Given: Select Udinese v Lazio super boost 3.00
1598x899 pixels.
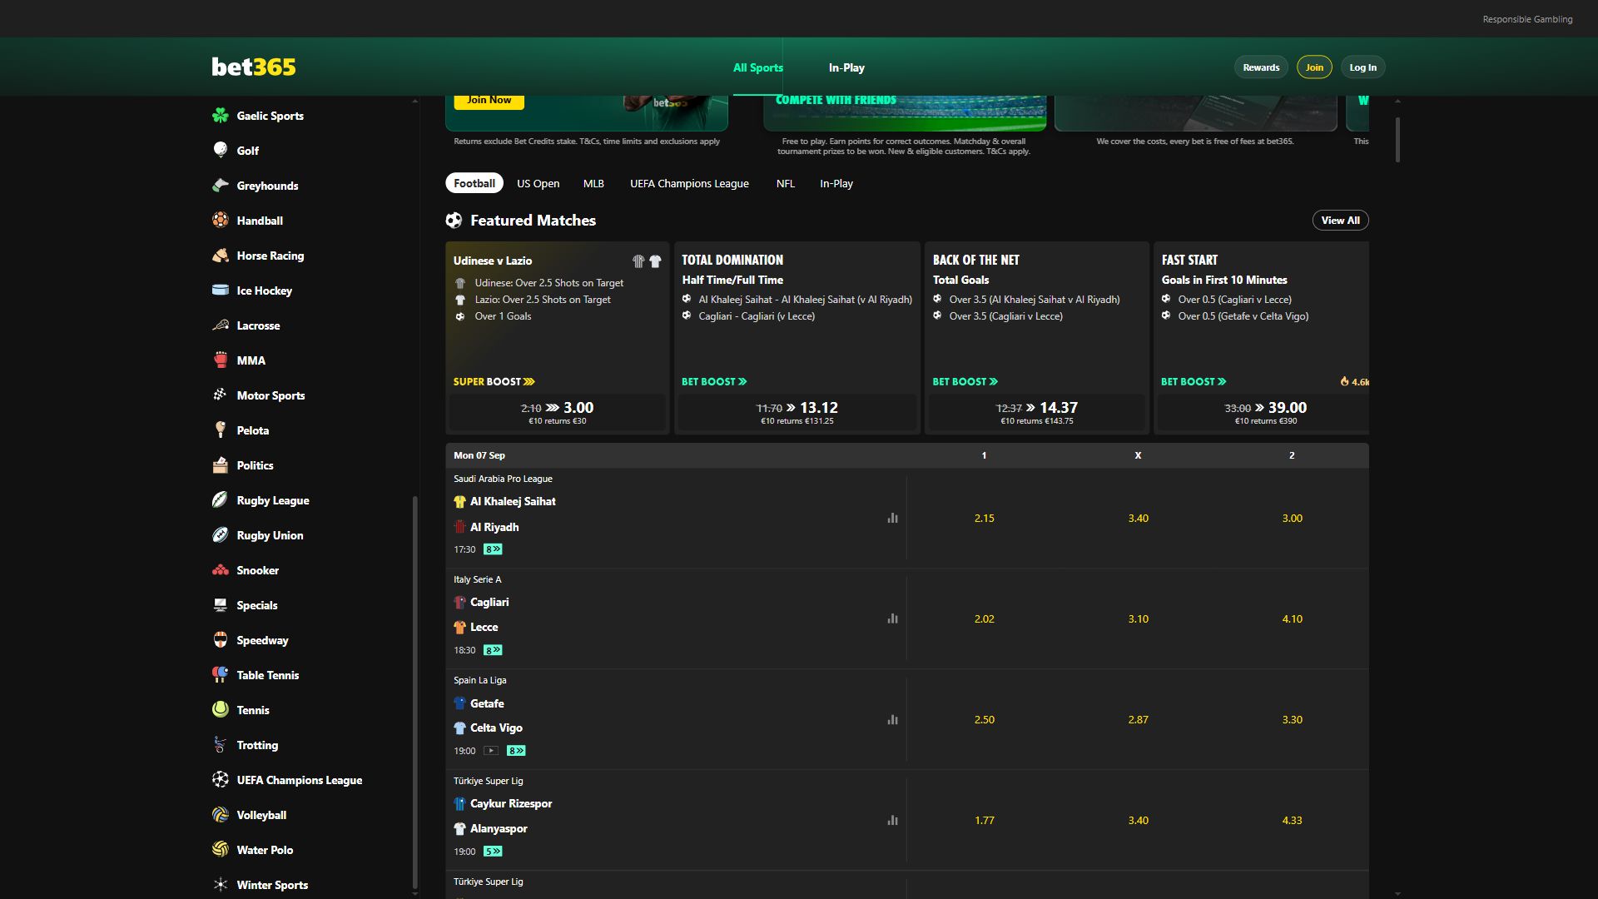Looking at the screenshot, I should point(557,412).
